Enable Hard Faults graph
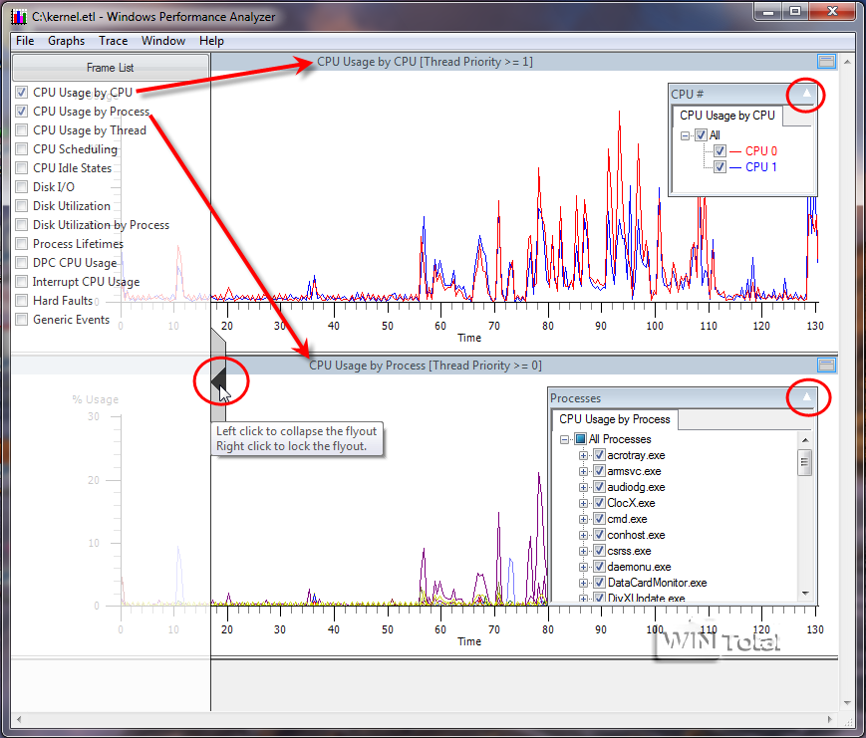 click(x=22, y=300)
